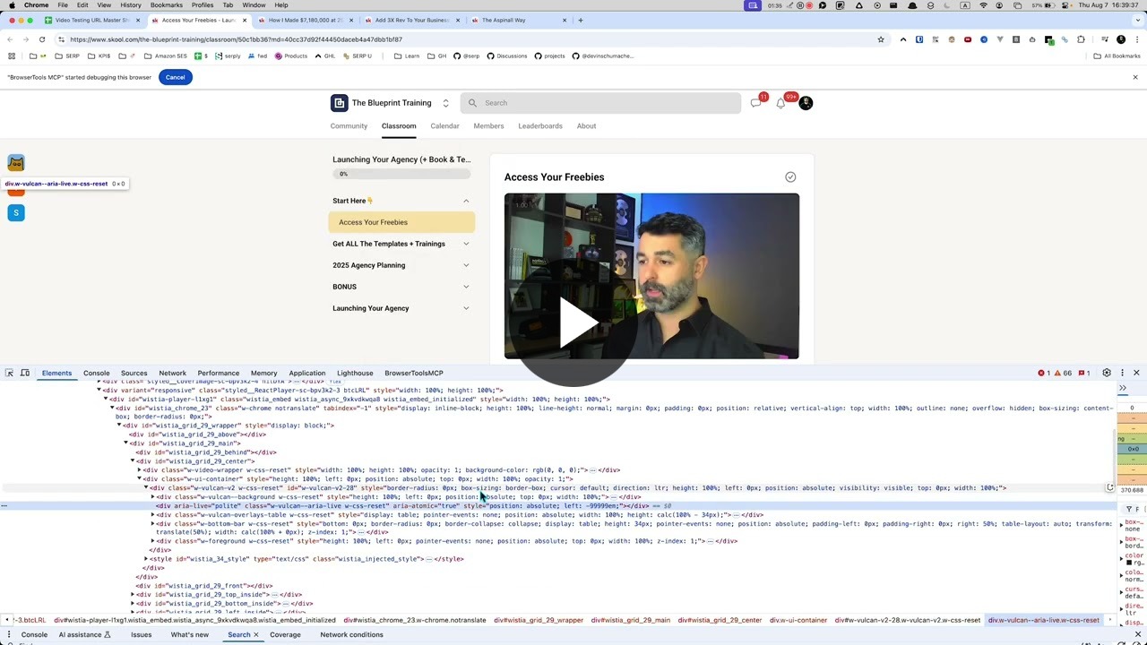This screenshot has height=645, width=1147.
Task: Open the DevTools Application panel
Action: point(306,373)
